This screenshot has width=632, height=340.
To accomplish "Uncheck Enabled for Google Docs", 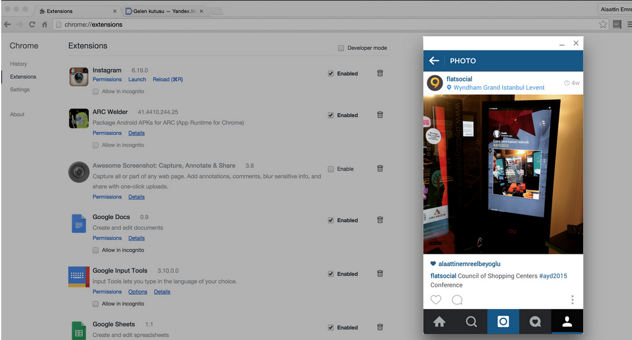I will [331, 220].
